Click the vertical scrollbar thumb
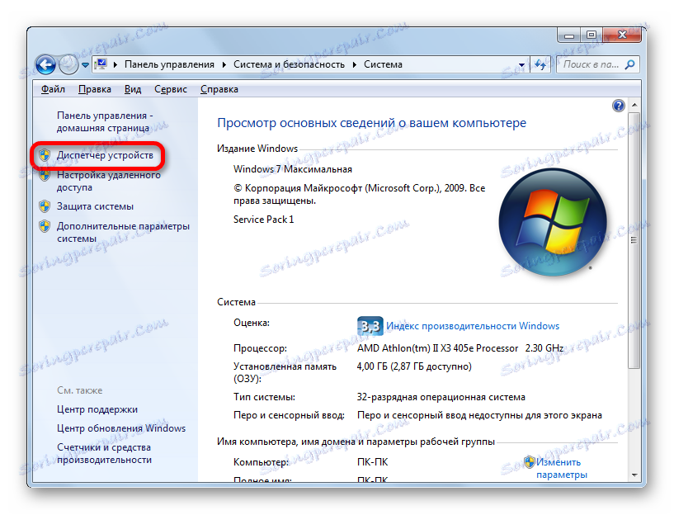The image size is (674, 515). [634, 240]
